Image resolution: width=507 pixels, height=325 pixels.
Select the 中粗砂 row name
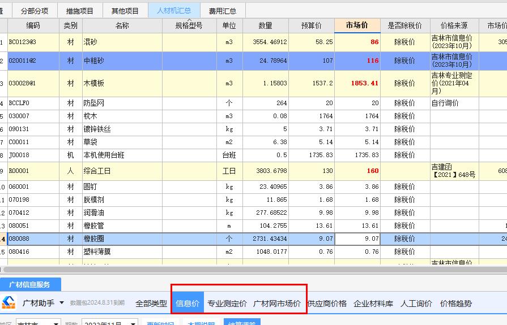click(x=122, y=60)
